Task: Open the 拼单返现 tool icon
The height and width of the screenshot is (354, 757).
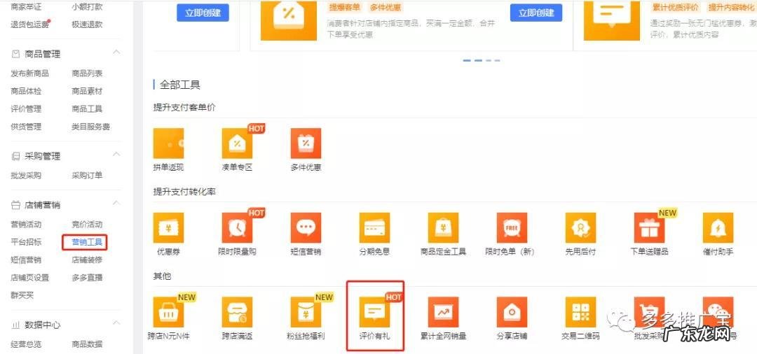Action: click(168, 143)
